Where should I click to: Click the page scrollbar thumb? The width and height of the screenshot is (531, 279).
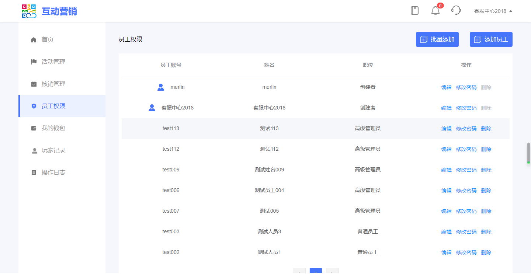point(528,153)
